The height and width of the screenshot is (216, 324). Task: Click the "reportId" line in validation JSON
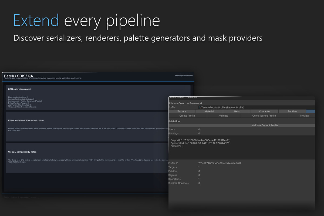point(201,140)
